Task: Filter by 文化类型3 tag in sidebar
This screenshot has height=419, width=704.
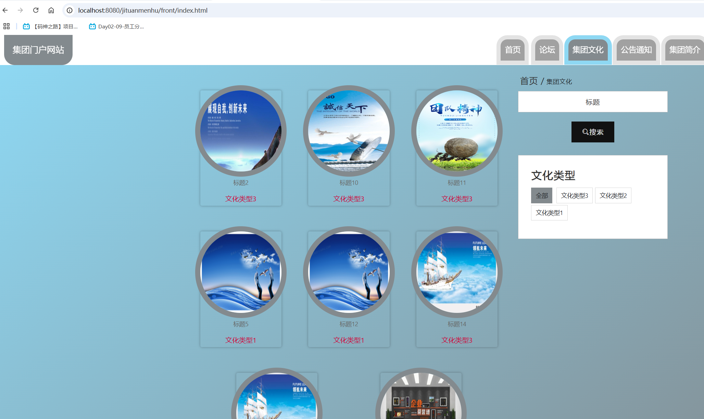Action: click(574, 195)
